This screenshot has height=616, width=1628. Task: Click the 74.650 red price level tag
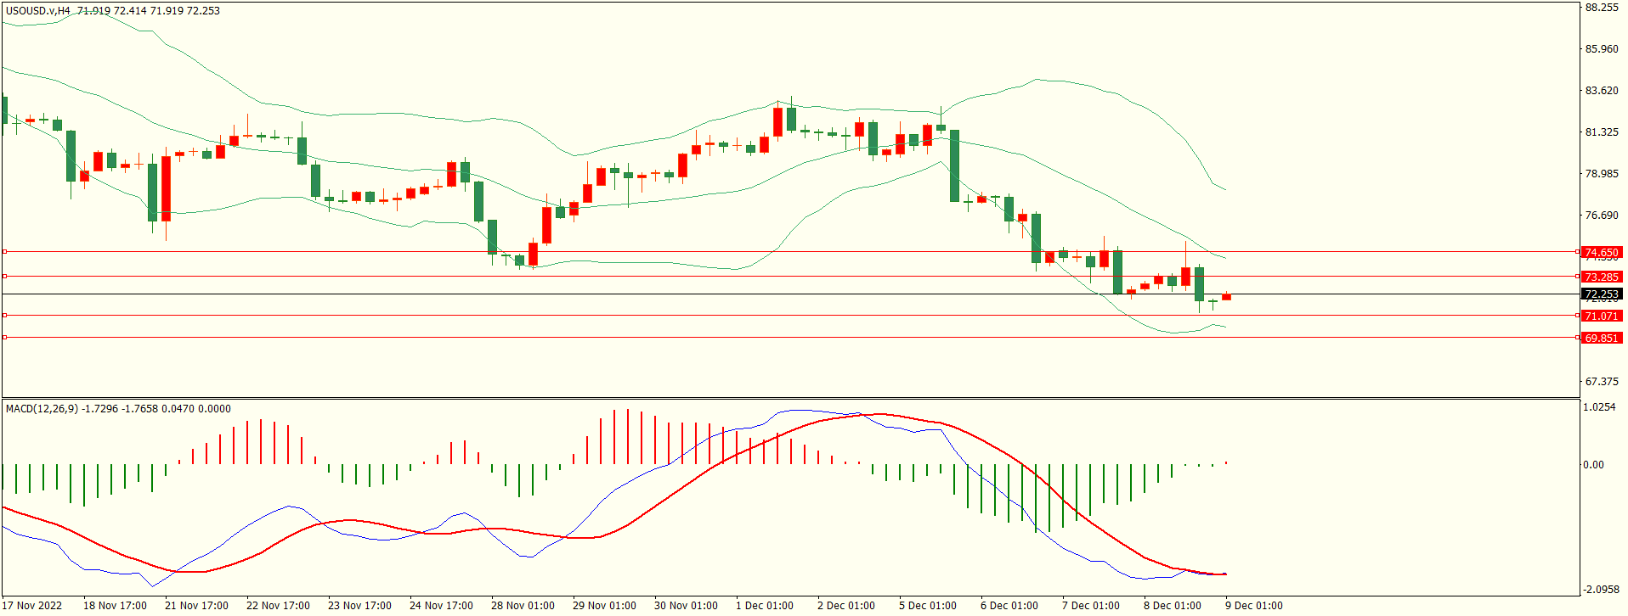coord(1601,252)
